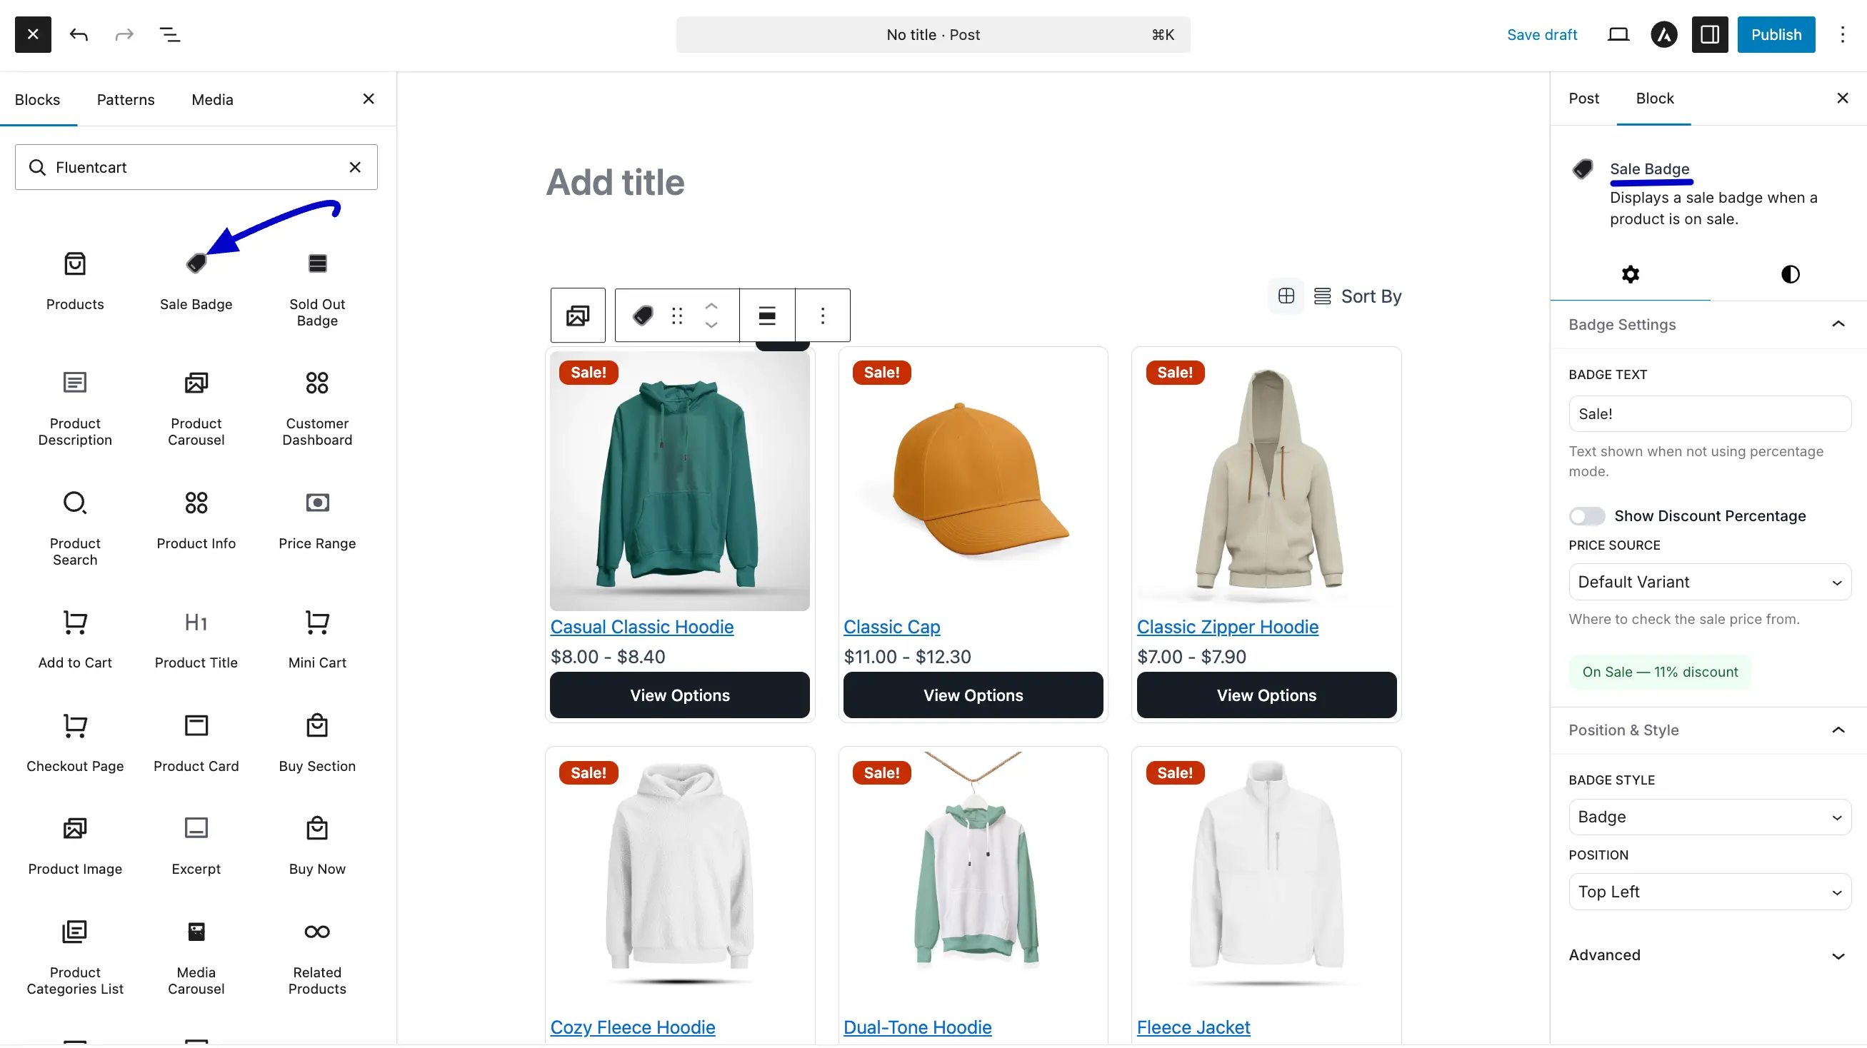Select the Sale Badge block in the inserter

(196, 283)
